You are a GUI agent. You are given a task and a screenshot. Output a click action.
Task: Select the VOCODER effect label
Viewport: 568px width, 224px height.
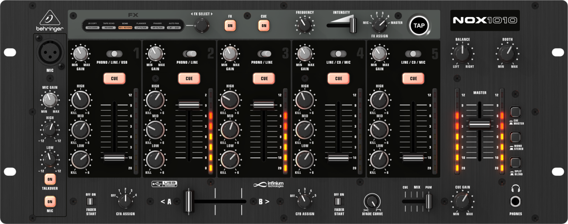(92, 28)
